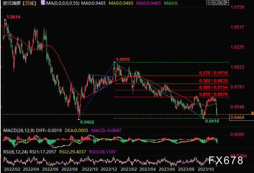
Task: Click the exit arrow icon at top right
Action: tap(226, 2)
